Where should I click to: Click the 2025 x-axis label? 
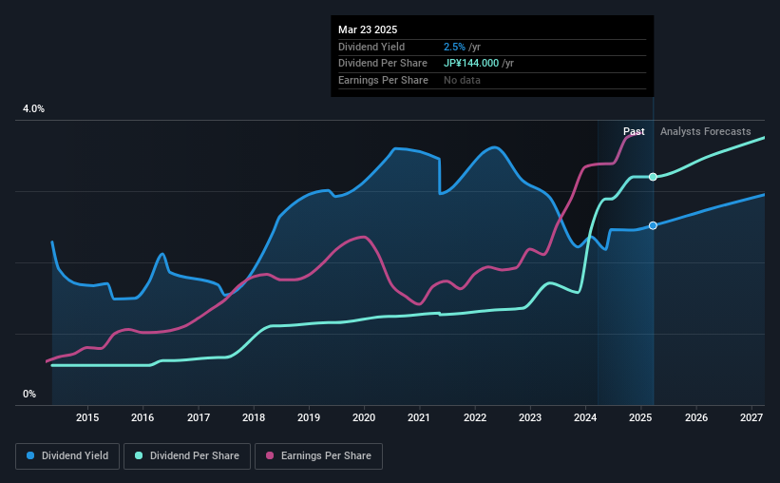click(x=640, y=417)
